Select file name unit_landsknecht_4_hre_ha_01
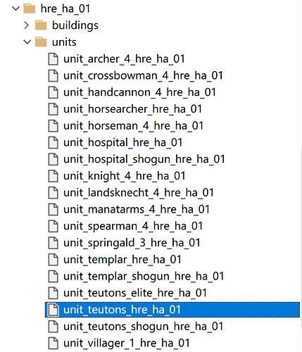302x352 pixels. click(139, 193)
